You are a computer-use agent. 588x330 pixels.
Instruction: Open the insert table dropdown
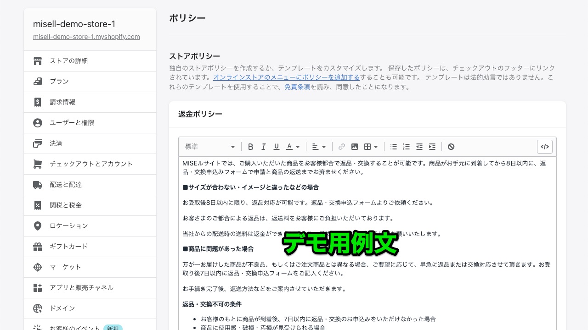pyautogui.click(x=371, y=147)
